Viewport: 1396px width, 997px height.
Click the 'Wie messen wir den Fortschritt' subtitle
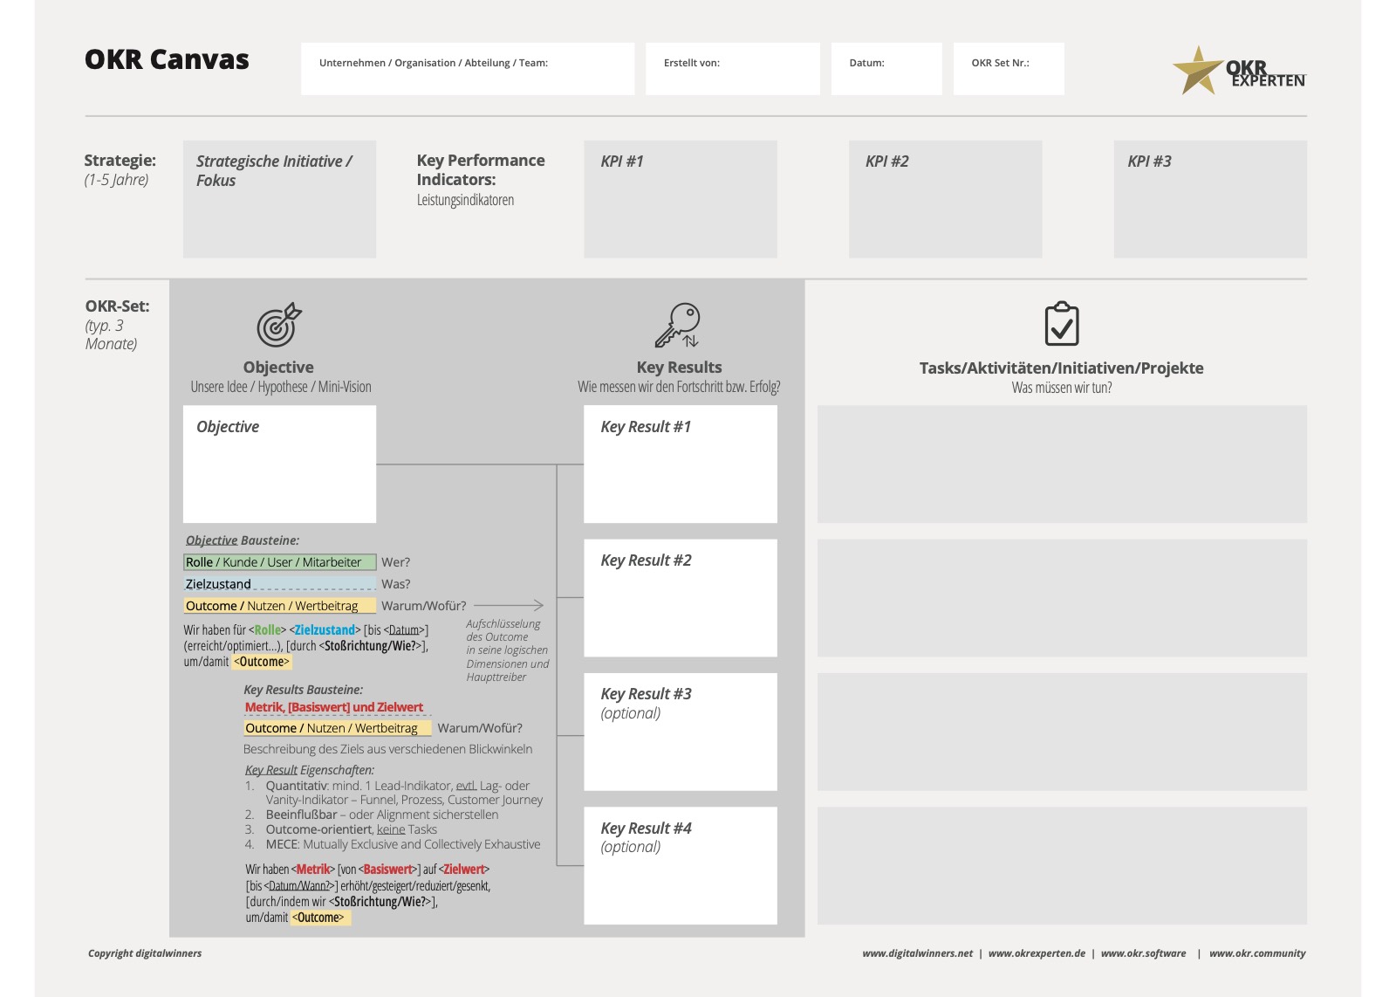point(679,387)
